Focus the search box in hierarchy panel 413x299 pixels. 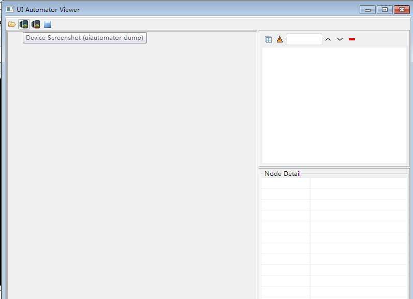click(304, 39)
